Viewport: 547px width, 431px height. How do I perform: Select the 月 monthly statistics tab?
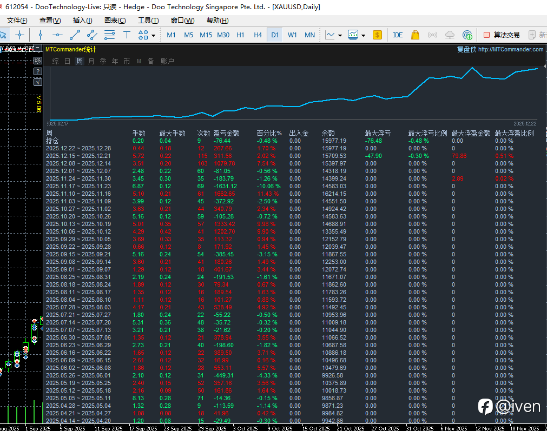point(91,62)
